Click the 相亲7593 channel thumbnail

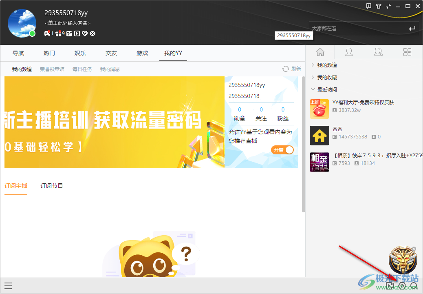(319, 162)
